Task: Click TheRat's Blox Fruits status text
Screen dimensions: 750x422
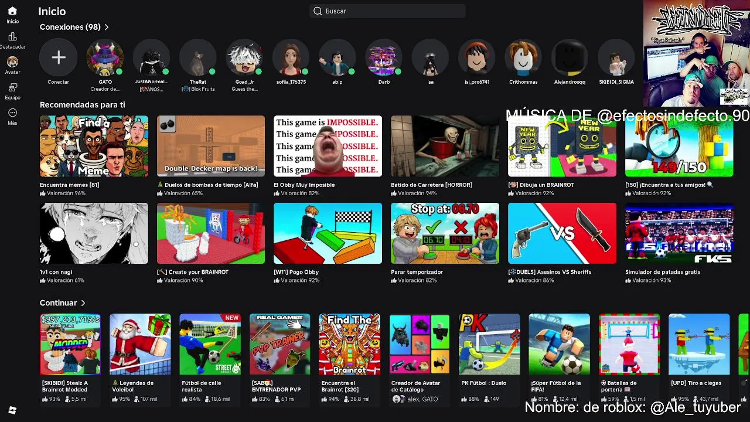Action: [198, 89]
